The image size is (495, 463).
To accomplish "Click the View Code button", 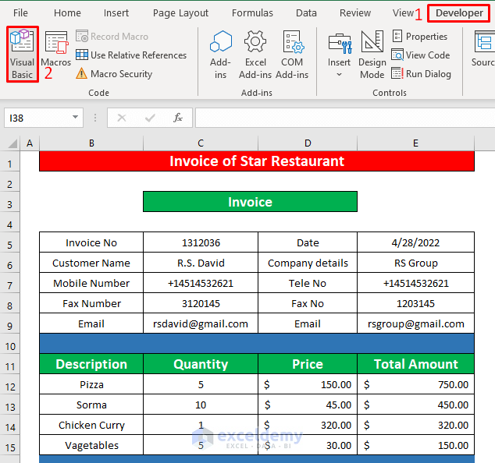I will tap(420, 55).
